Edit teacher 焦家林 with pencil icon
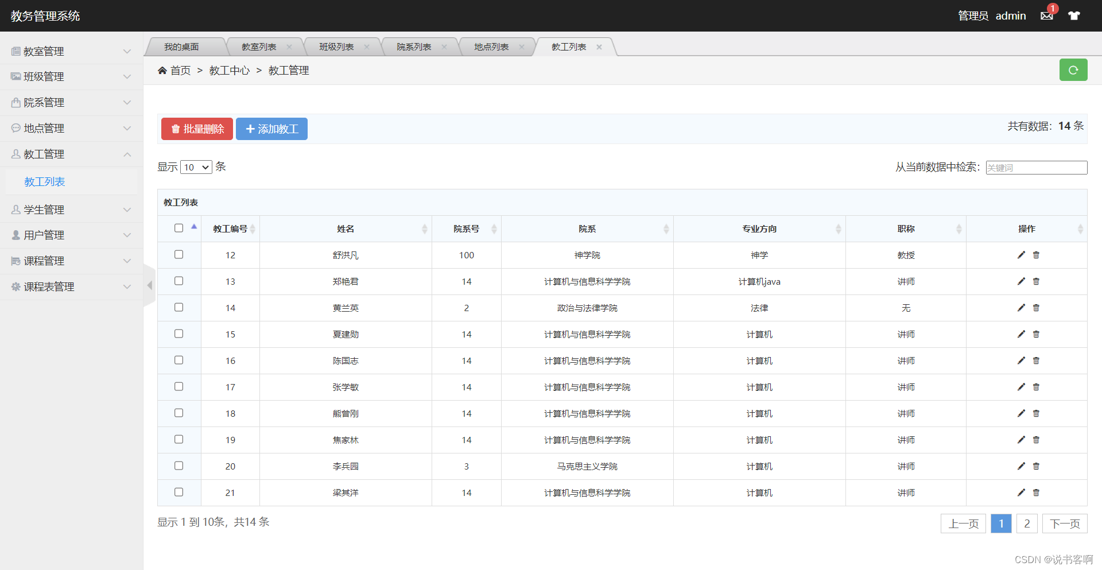 coord(1021,440)
